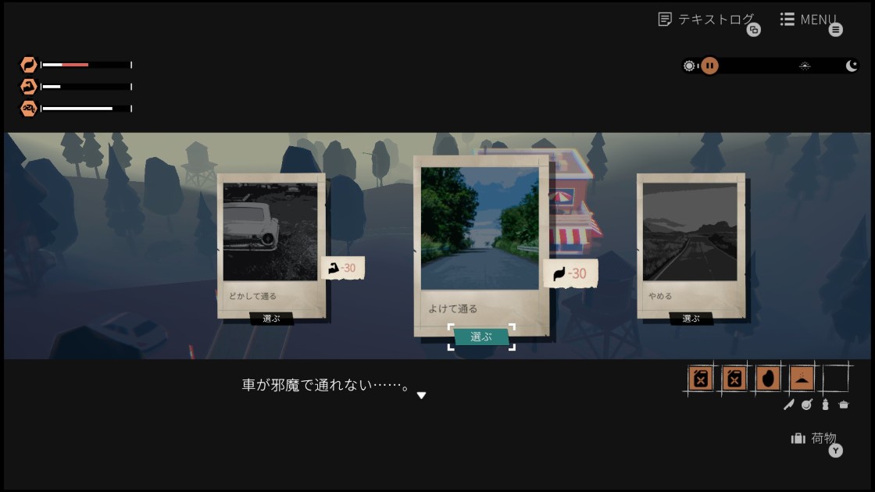The height and width of the screenshot is (492, 875).
Task: Open the テキストログ text log
Action: click(716, 20)
